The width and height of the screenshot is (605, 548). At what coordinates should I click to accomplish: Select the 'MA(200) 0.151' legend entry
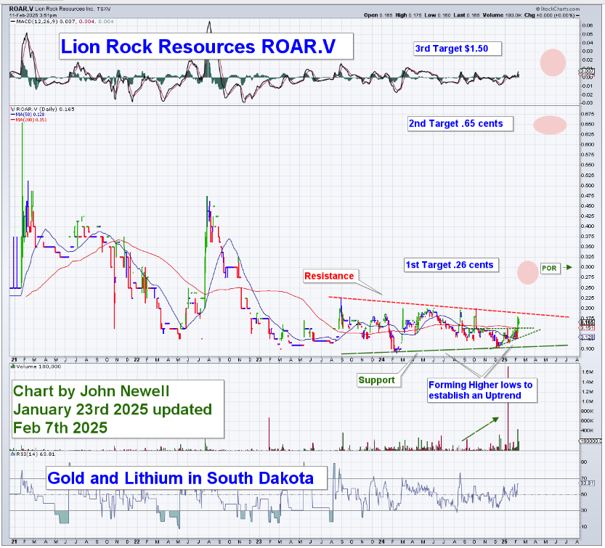pyautogui.click(x=29, y=120)
